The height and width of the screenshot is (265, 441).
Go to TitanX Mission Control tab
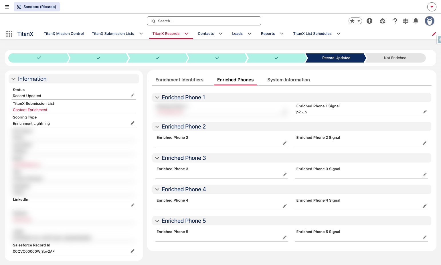[x=64, y=34]
